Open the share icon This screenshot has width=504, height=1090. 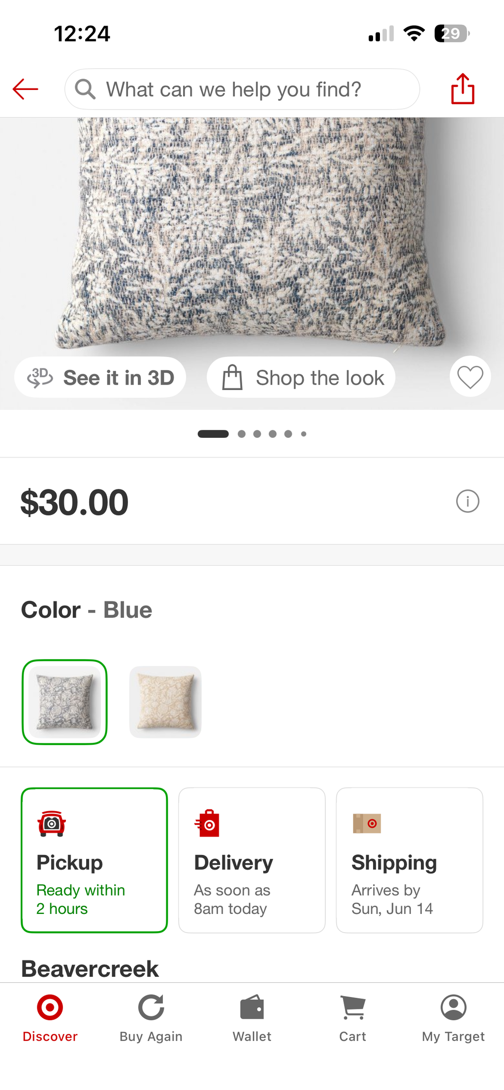tap(463, 89)
